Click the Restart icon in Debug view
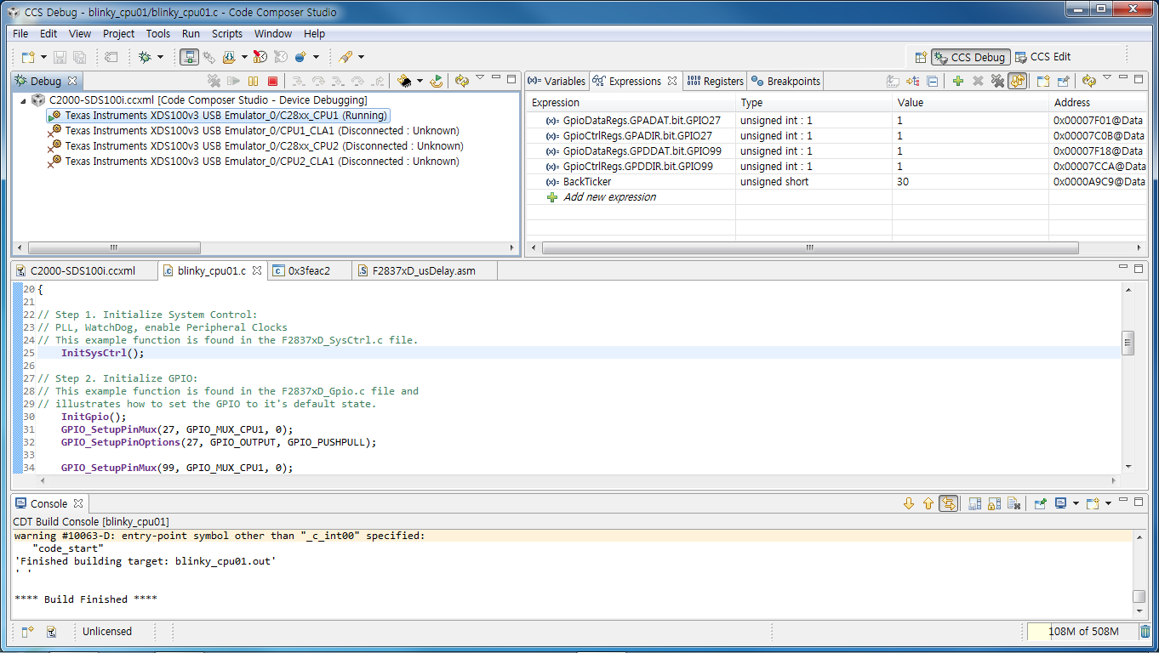 [x=437, y=81]
